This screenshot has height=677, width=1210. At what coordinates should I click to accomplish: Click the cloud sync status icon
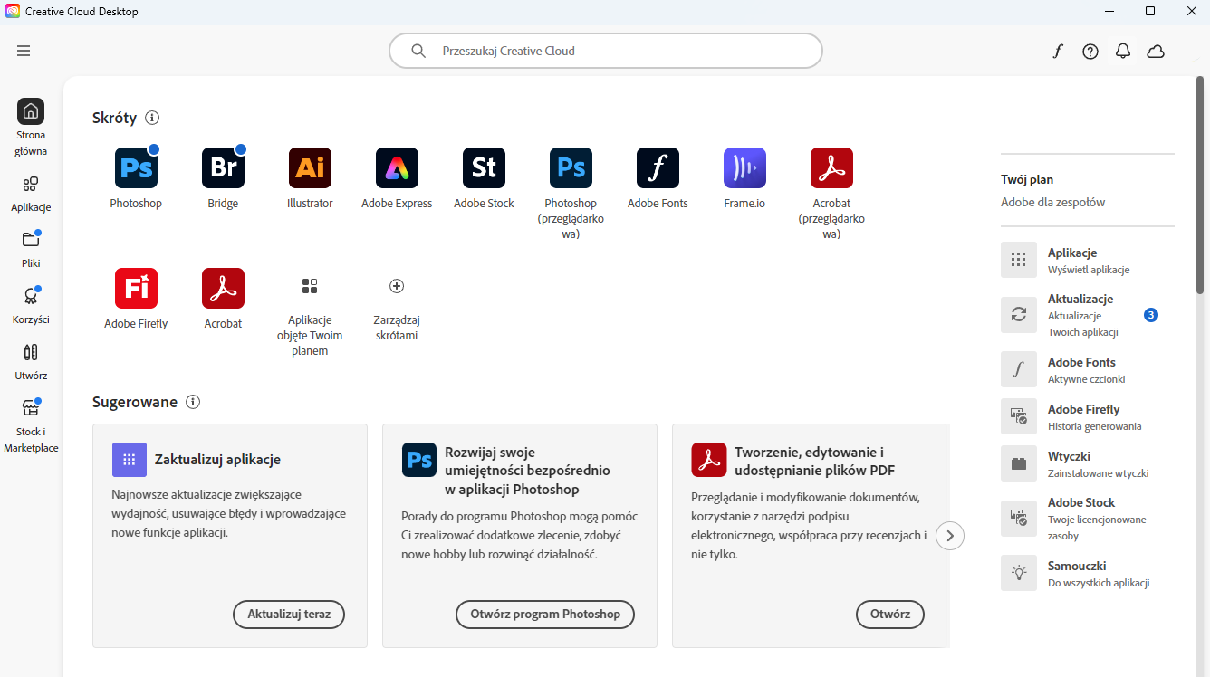[1156, 52]
